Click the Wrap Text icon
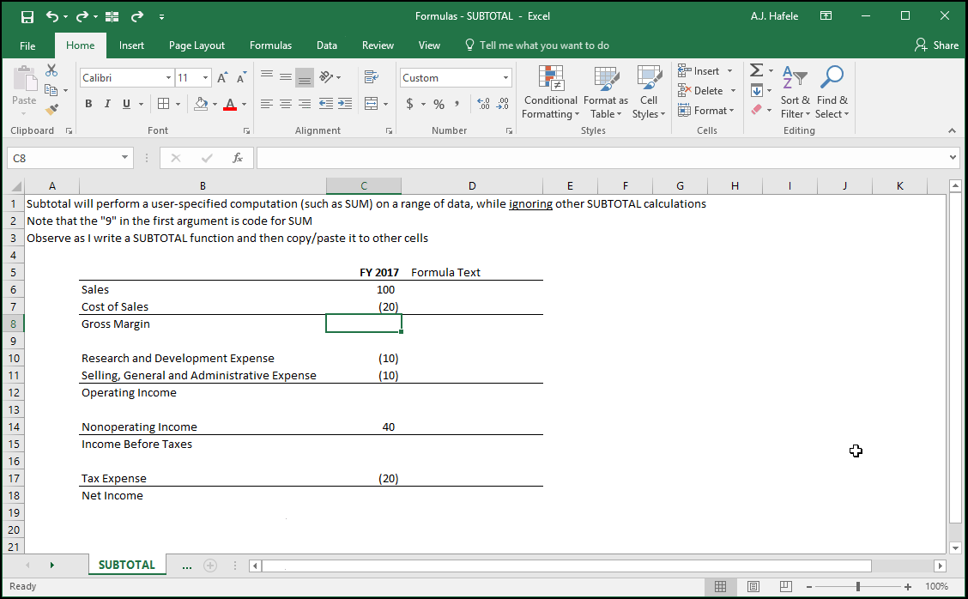Image resolution: width=968 pixels, height=599 pixels. point(371,77)
